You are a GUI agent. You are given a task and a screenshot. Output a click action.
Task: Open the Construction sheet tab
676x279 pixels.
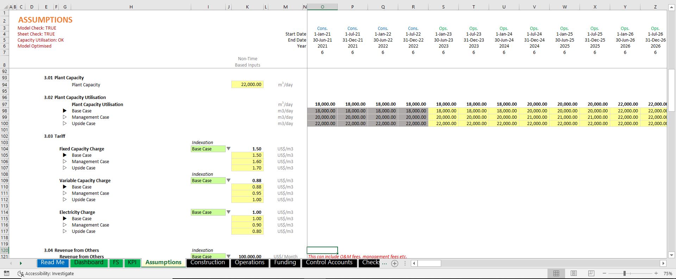pyautogui.click(x=208, y=263)
